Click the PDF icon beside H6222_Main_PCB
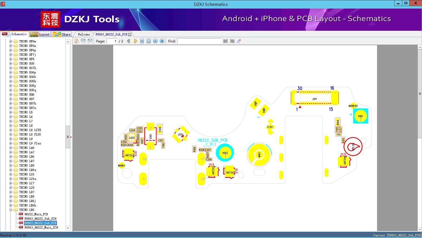 point(21,214)
